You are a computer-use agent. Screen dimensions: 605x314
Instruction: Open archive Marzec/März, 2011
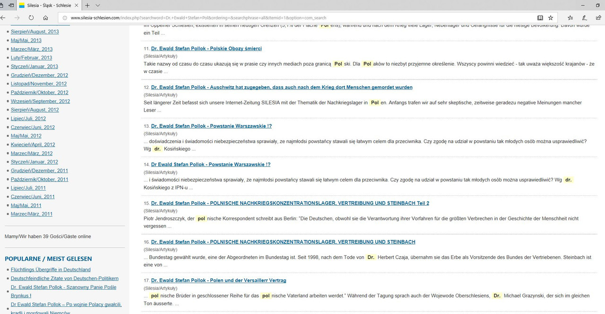32,214
